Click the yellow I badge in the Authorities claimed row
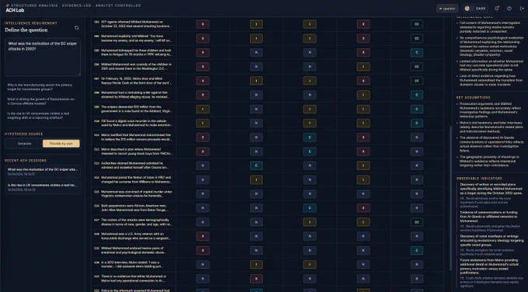The height and width of the screenshot is (292, 528). 363,165
